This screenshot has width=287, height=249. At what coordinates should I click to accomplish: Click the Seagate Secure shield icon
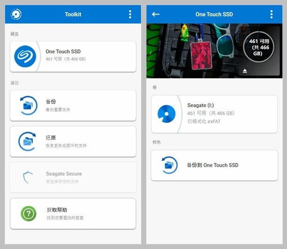[x=28, y=177]
